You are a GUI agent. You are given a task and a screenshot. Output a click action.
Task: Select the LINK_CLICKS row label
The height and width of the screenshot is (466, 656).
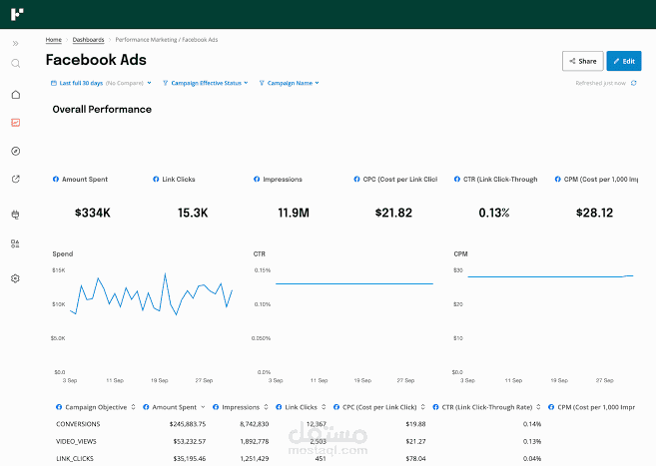coord(75,458)
